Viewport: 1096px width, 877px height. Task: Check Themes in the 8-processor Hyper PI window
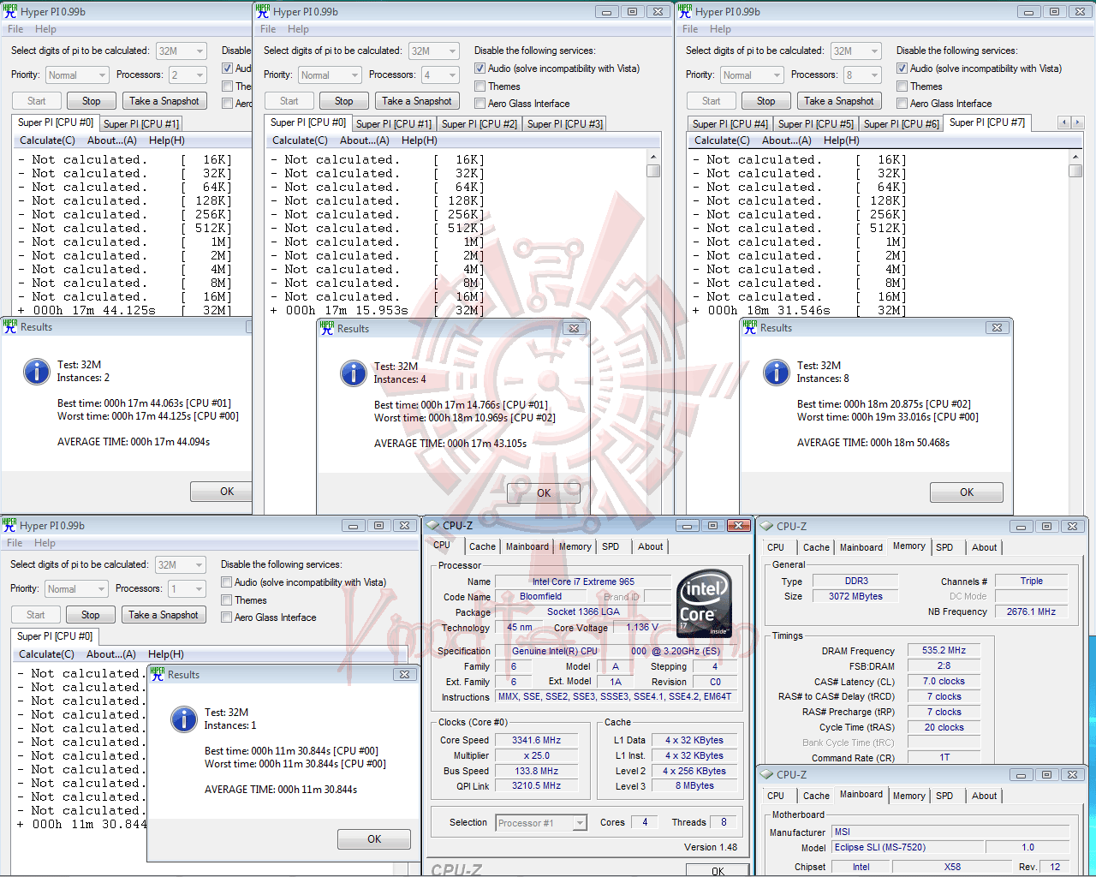point(902,87)
